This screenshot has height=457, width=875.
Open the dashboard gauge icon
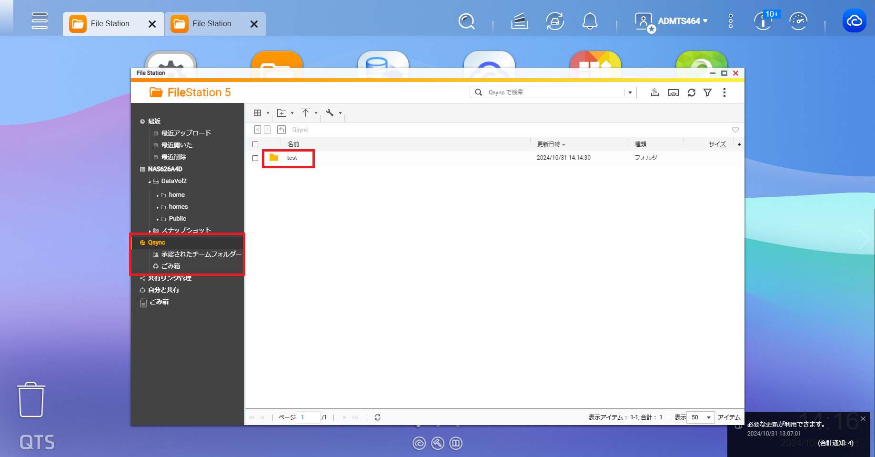[798, 21]
